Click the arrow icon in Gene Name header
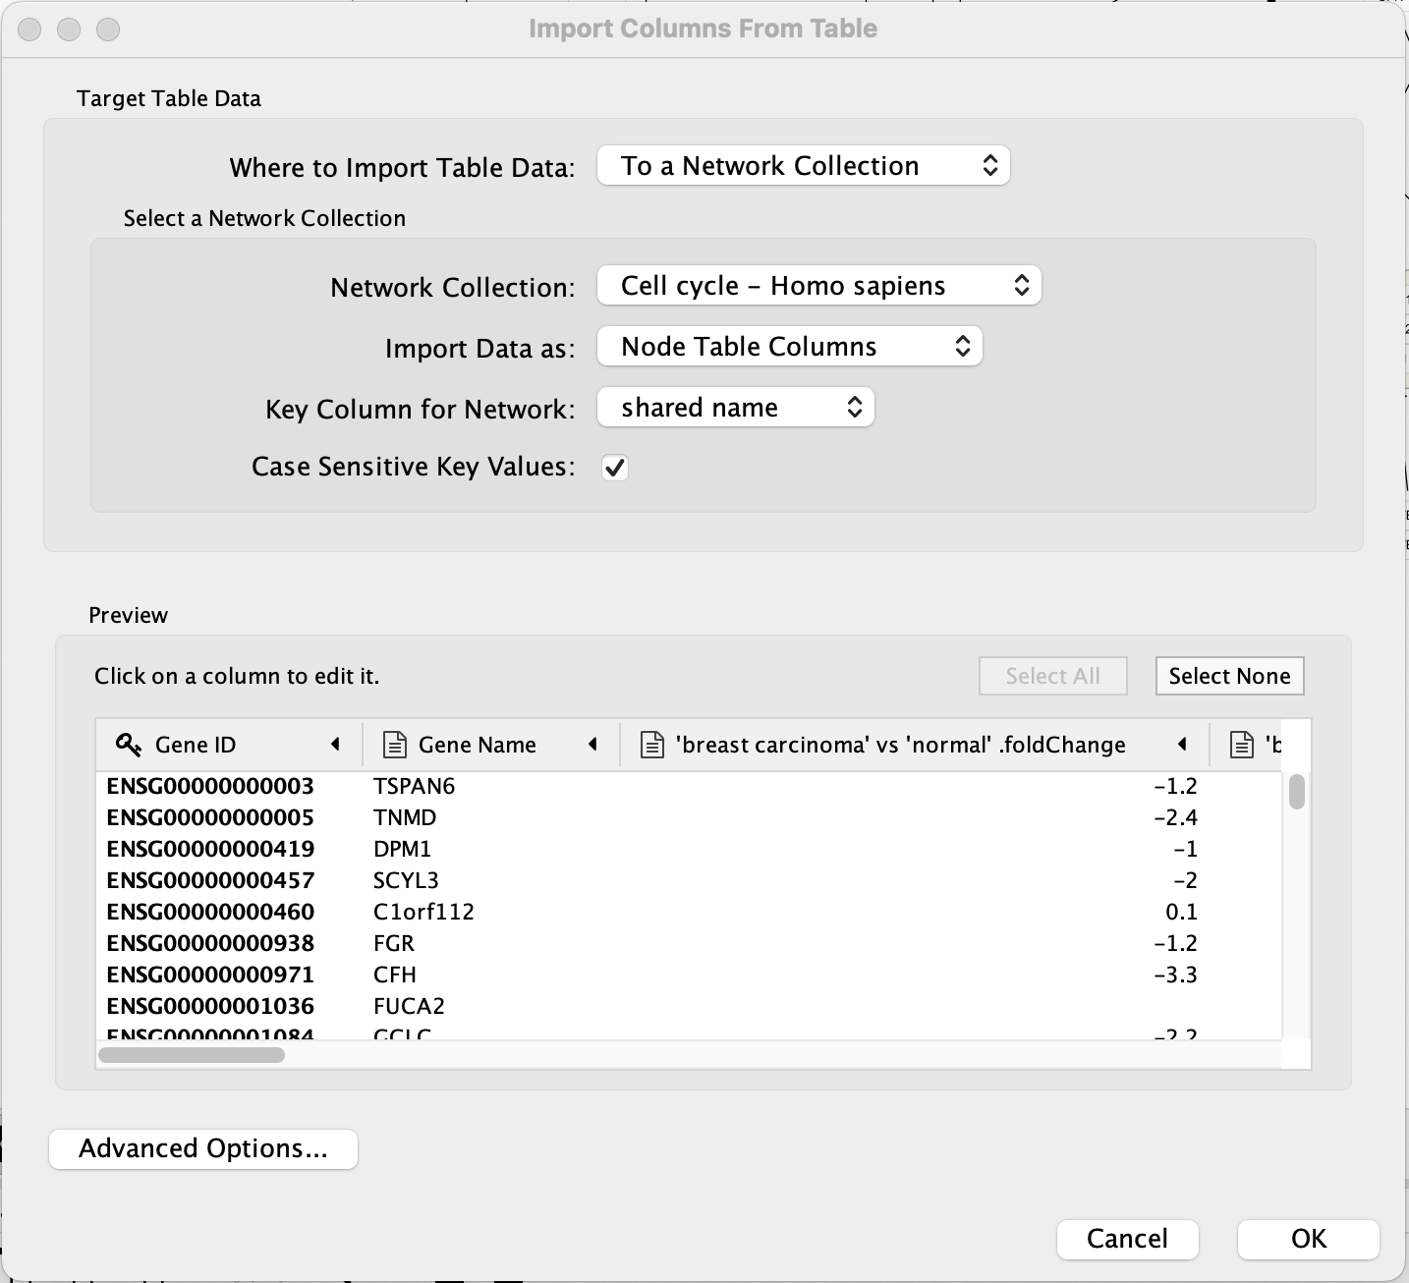This screenshot has width=1409, height=1283. (592, 745)
